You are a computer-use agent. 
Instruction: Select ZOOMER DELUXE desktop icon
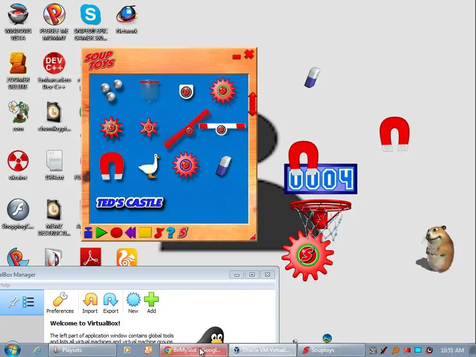[18, 71]
